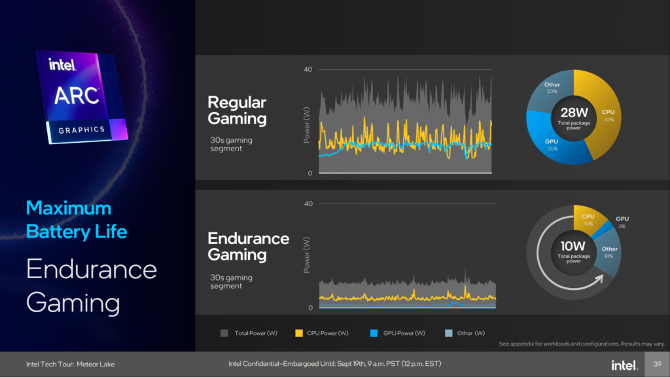This screenshot has width=670, height=377.
Task: Click the slide number 39
Action: pos(657,364)
